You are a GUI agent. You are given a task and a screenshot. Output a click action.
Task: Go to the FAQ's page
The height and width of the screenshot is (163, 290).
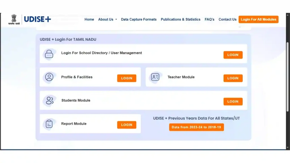(x=210, y=19)
